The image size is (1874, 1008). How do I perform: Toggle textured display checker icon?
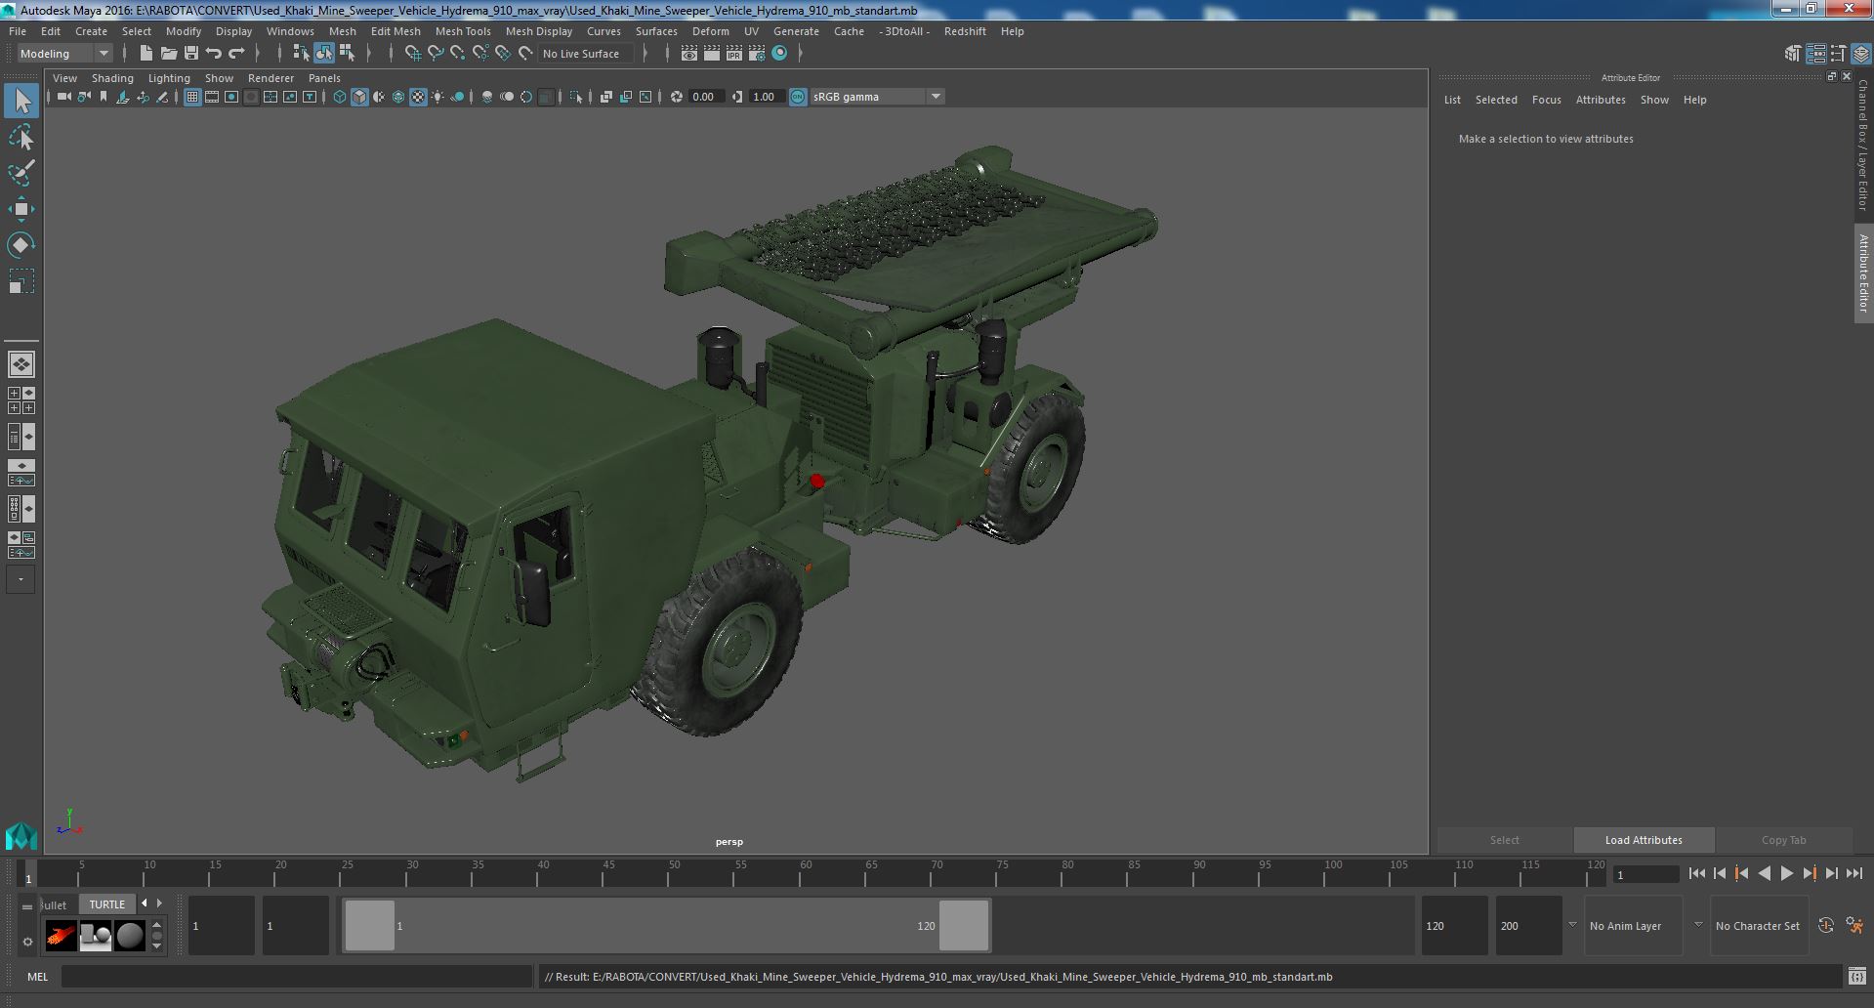click(x=418, y=97)
